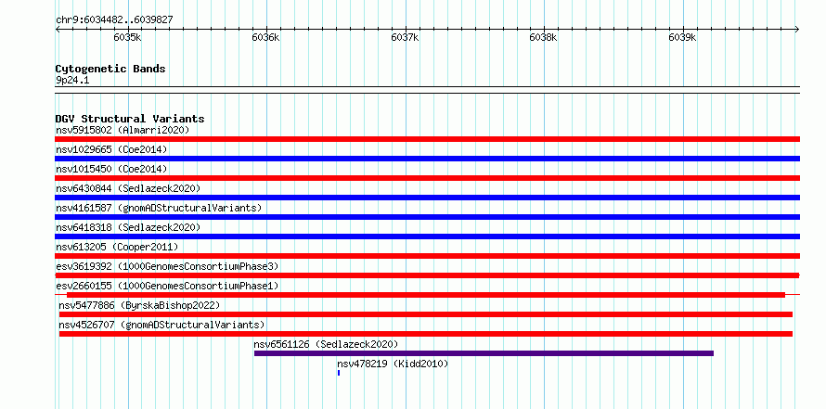The height and width of the screenshot is (409, 826).
Task: Click the nsv6561126 (Sedlazeck2020) label
Action: tap(326, 344)
